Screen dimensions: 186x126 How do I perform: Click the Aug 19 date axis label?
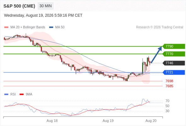click(108, 121)
